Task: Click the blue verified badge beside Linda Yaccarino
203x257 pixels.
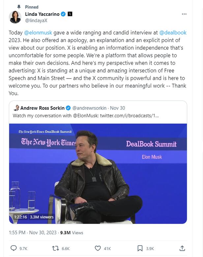Action: point(63,14)
